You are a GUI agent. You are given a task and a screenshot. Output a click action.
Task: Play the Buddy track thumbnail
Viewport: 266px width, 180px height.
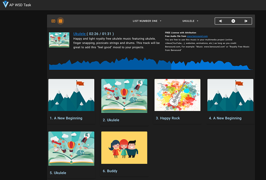point(124,147)
